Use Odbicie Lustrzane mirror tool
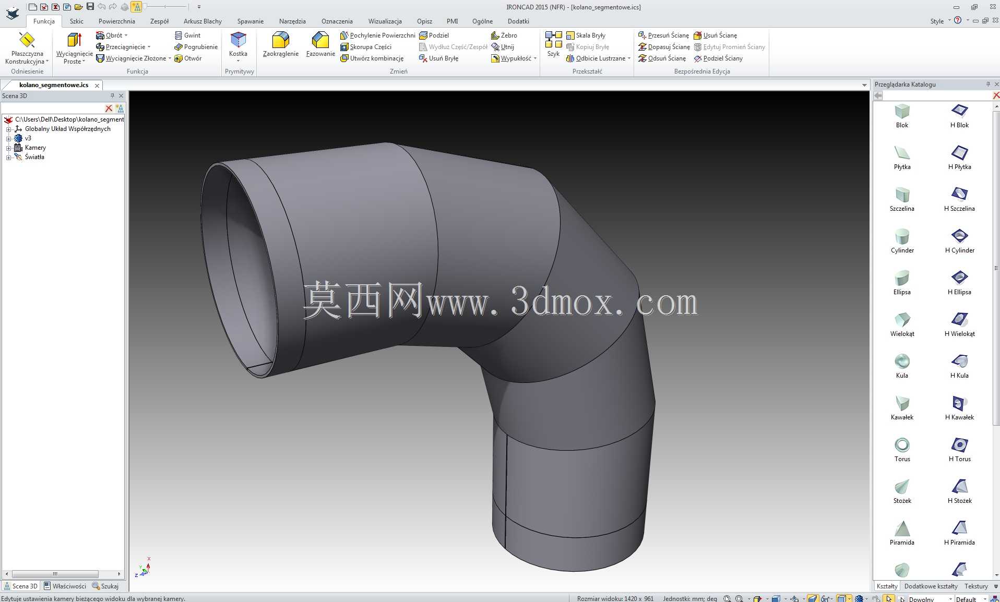The image size is (1000, 602). click(x=596, y=58)
